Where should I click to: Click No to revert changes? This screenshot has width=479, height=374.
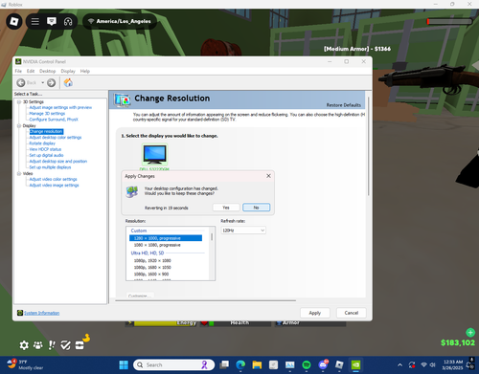[256, 208]
